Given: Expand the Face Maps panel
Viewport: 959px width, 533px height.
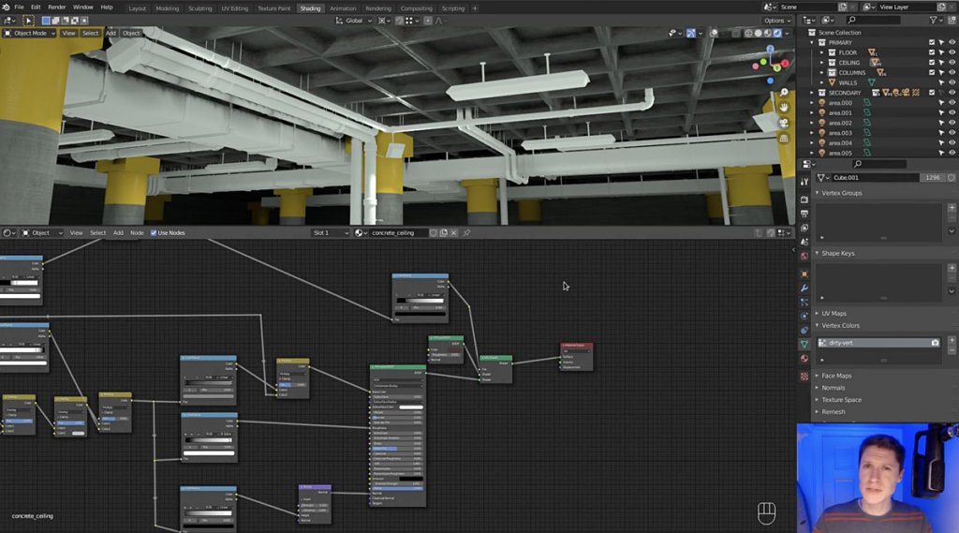Looking at the screenshot, I should (x=836, y=376).
